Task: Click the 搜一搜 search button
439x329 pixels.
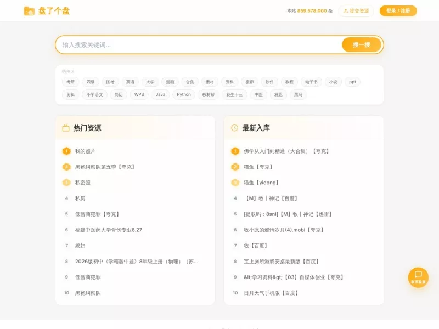Action: click(362, 45)
